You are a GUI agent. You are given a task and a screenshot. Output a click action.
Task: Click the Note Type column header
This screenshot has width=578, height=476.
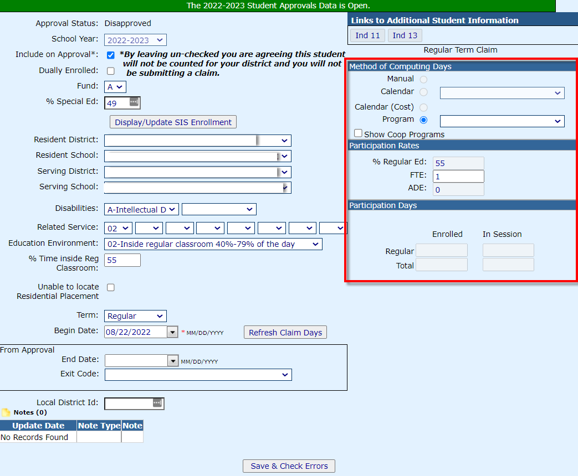[99, 426]
